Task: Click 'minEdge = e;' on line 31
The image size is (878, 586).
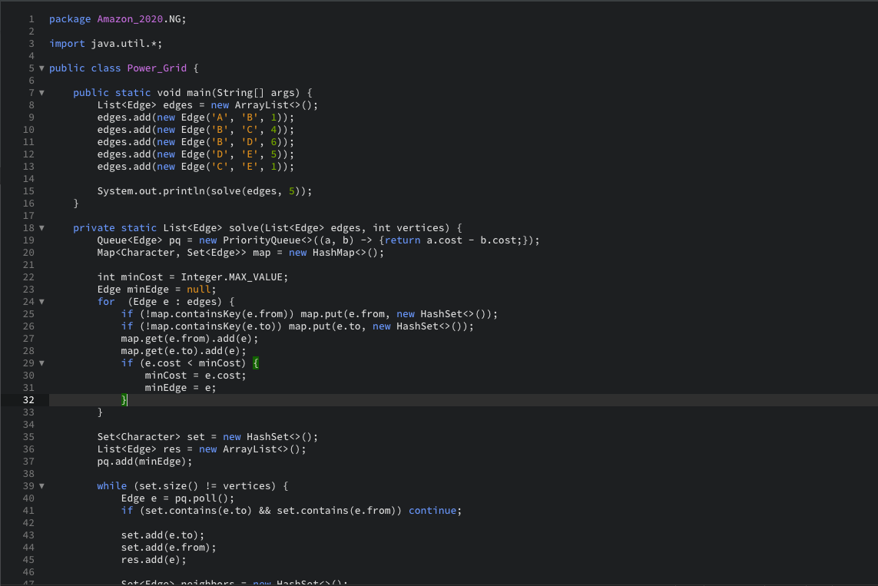Action: 181,389
